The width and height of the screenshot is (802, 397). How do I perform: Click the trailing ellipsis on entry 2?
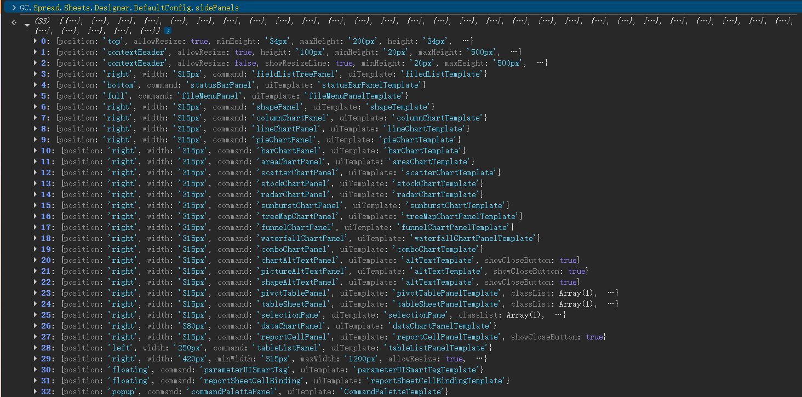541,63
